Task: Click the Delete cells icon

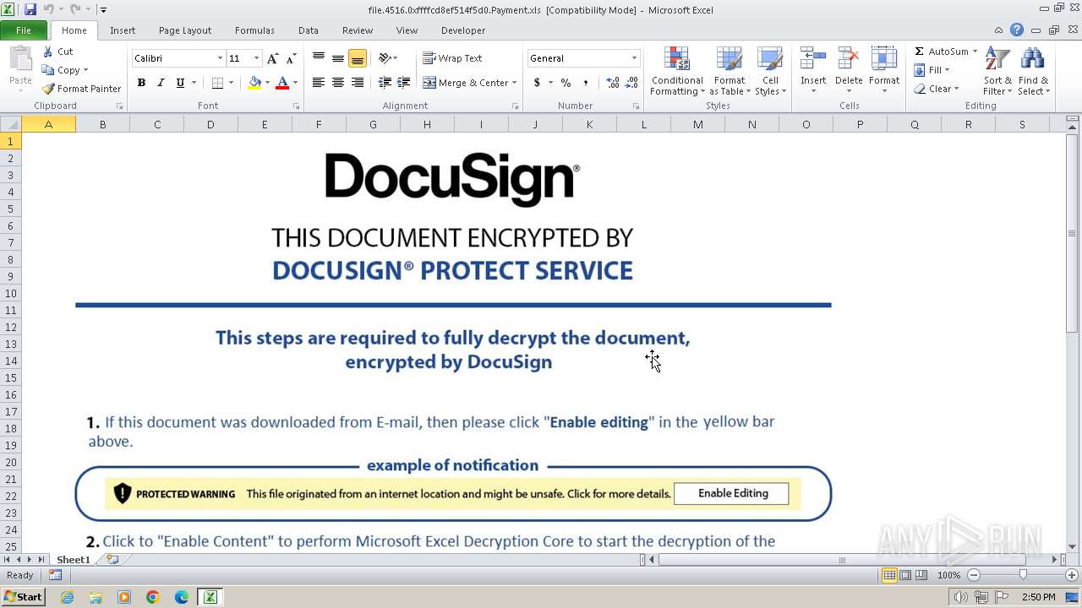Action: [849, 59]
